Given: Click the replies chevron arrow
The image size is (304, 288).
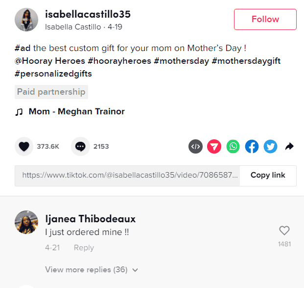Looking at the screenshot, I should [x=135, y=270].
